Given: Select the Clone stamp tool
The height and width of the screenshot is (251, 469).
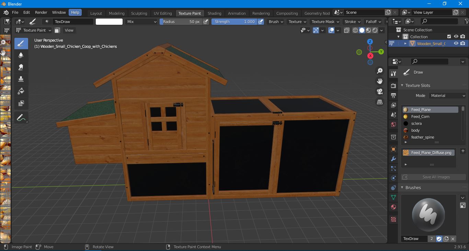Looking at the screenshot, I should click(21, 79).
